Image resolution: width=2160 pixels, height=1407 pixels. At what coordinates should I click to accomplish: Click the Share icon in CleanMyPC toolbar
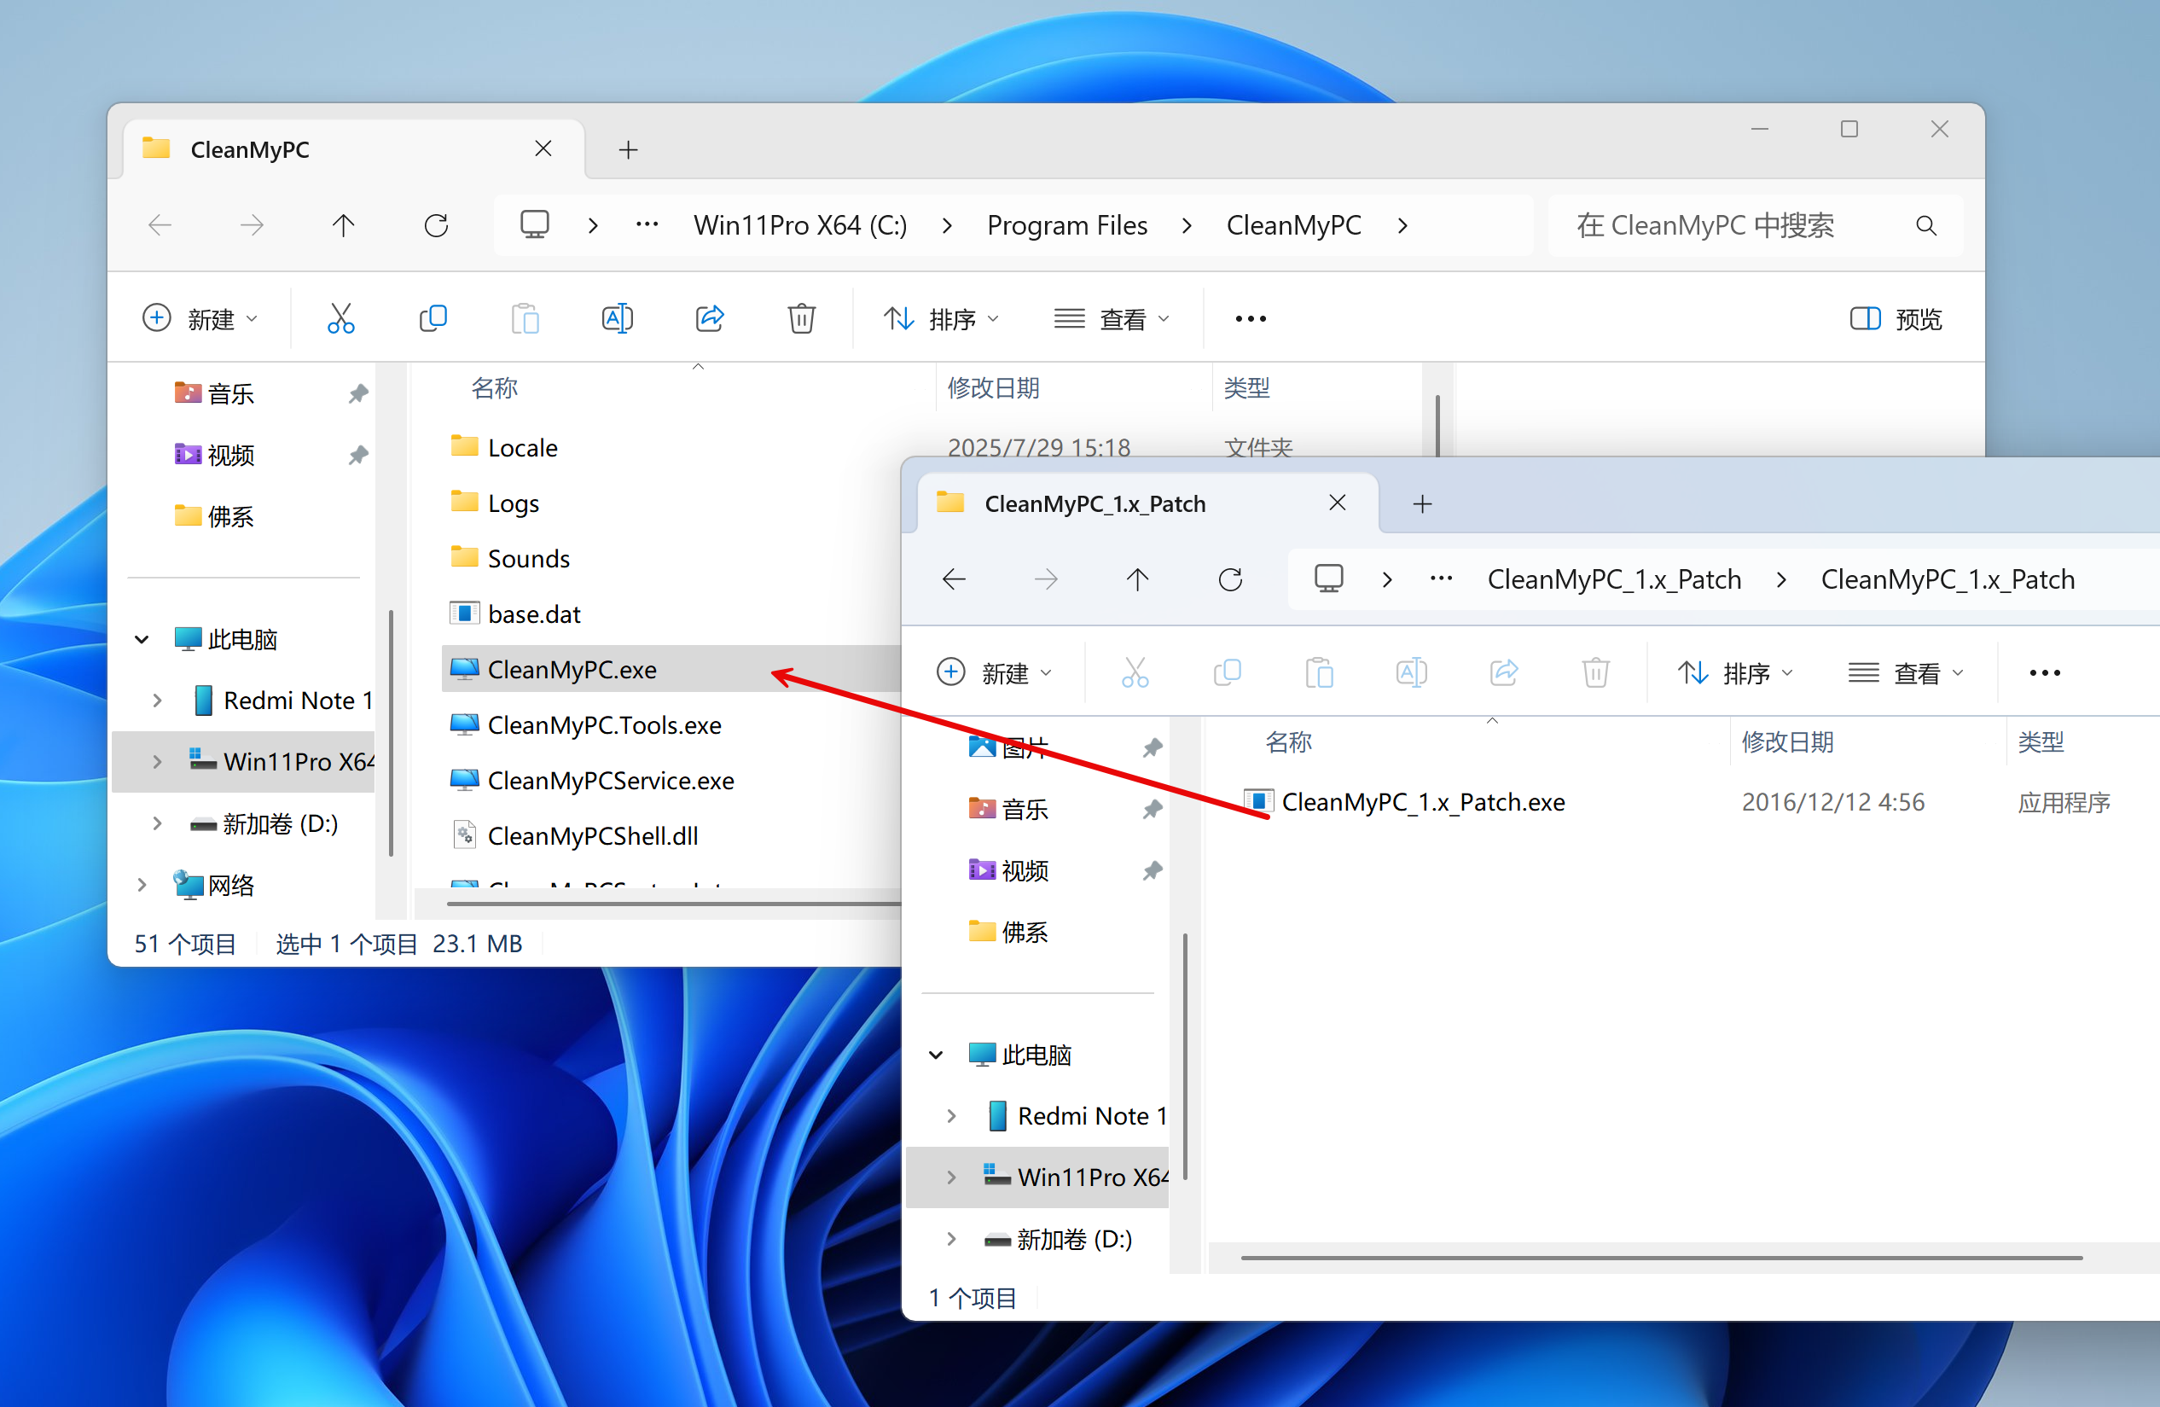tap(710, 318)
